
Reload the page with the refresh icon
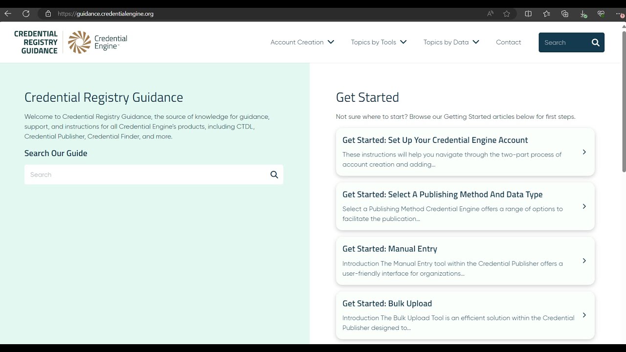tap(26, 14)
